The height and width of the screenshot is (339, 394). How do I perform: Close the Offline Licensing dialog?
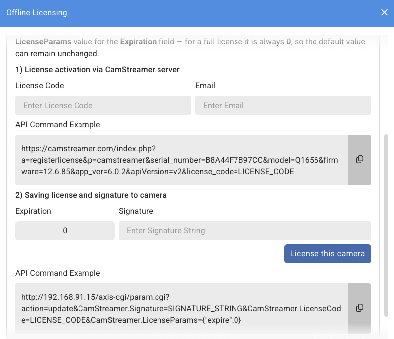[384, 13]
